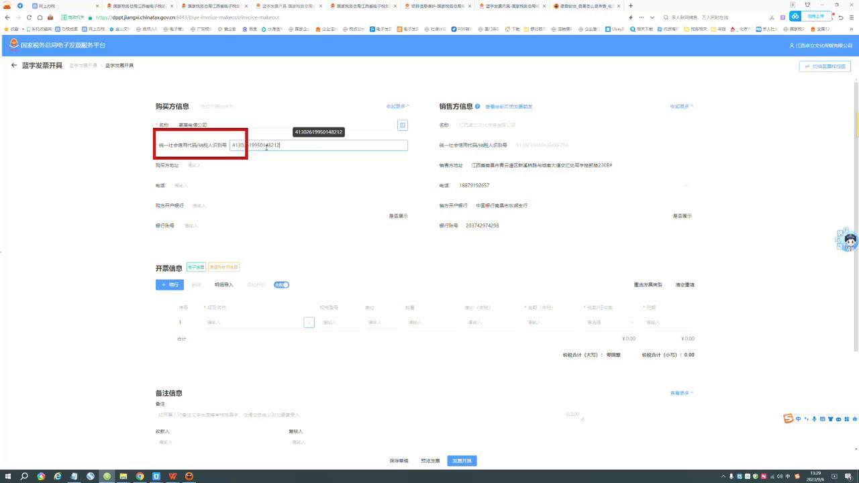Click 预览发票 to preview the invoice
The height and width of the screenshot is (483, 859).
429,461
